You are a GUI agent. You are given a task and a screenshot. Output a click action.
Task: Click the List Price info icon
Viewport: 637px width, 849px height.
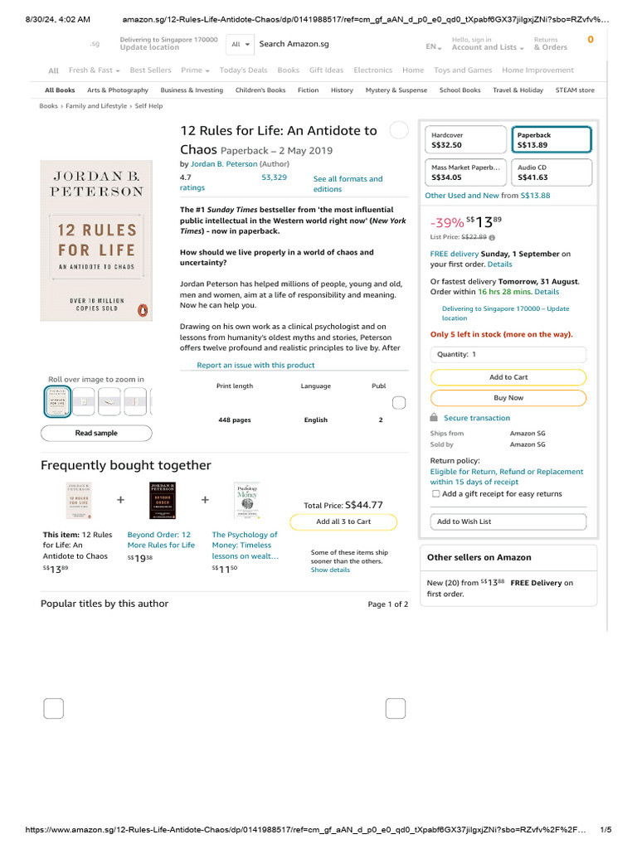[x=492, y=237]
